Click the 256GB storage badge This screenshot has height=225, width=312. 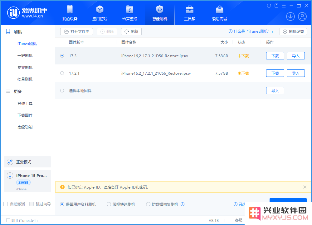23,182
